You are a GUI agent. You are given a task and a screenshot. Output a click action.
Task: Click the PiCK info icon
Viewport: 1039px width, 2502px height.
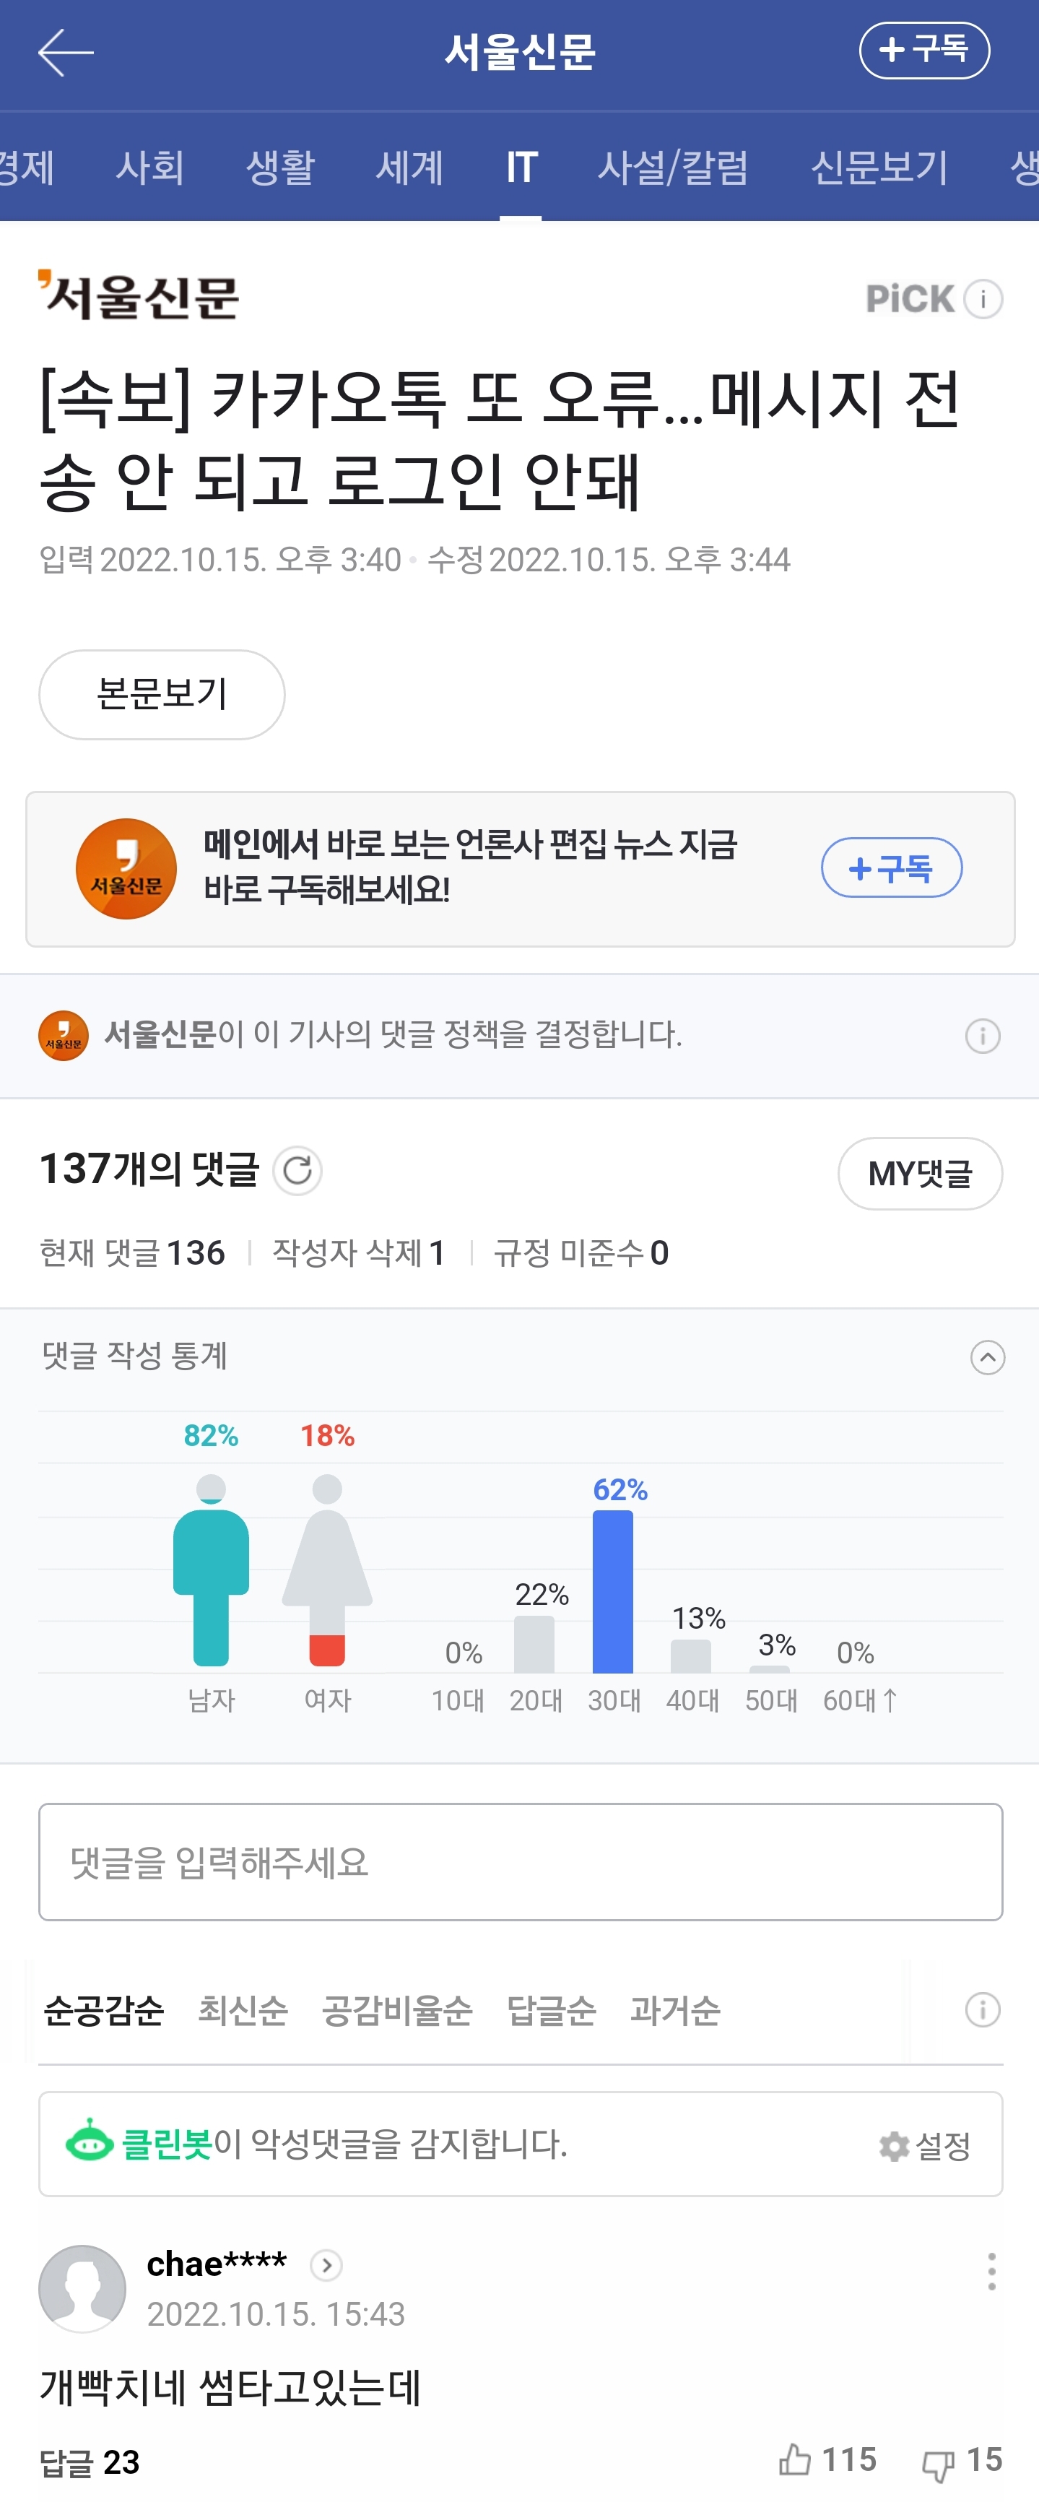983,299
